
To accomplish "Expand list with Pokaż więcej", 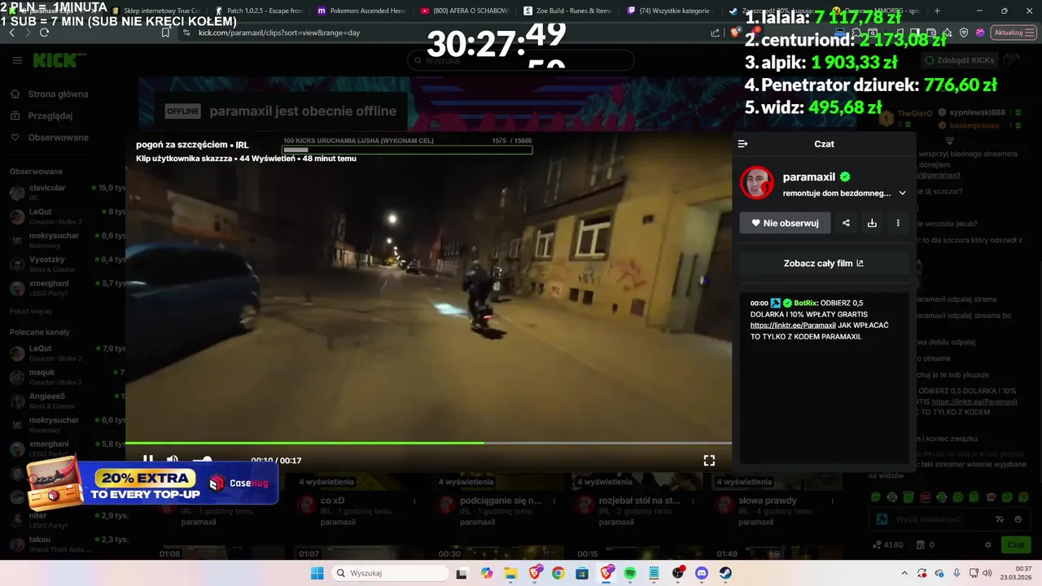I will 30,311.
